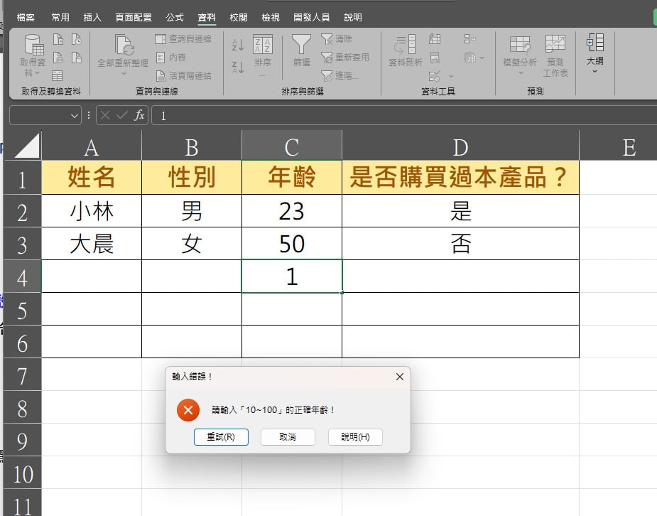Open Advanced filter (進階) icon
This screenshot has width=657, height=516.
click(x=327, y=76)
